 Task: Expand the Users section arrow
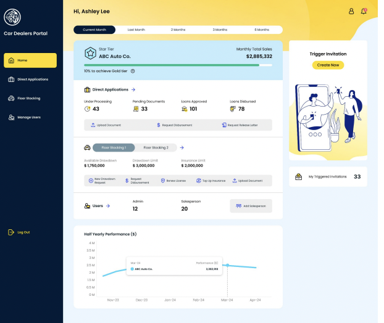108,206
